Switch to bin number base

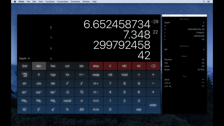[82, 66]
